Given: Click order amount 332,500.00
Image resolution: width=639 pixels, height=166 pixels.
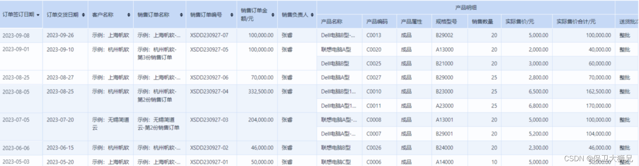Looking at the screenshot, I should pos(261,91).
